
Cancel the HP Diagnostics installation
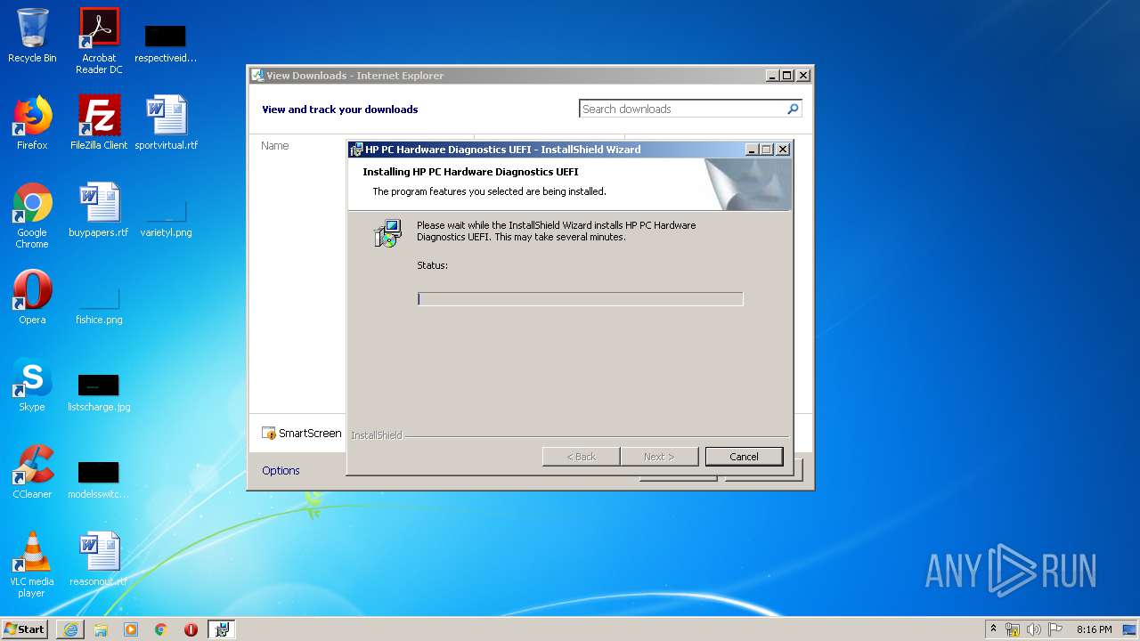coord(744,457)
